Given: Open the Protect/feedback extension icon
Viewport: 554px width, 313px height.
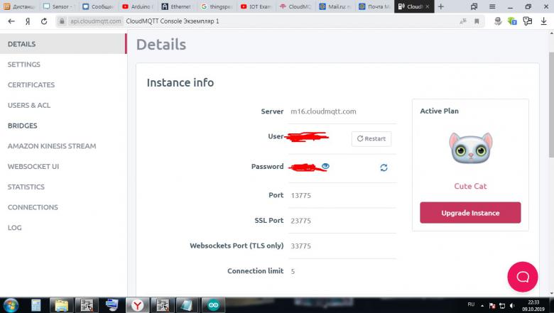Looking at the screenshot, I should 528,21.
